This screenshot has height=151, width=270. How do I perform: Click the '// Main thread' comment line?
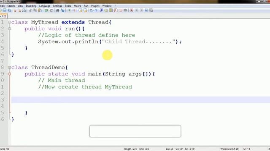(62, 81)
